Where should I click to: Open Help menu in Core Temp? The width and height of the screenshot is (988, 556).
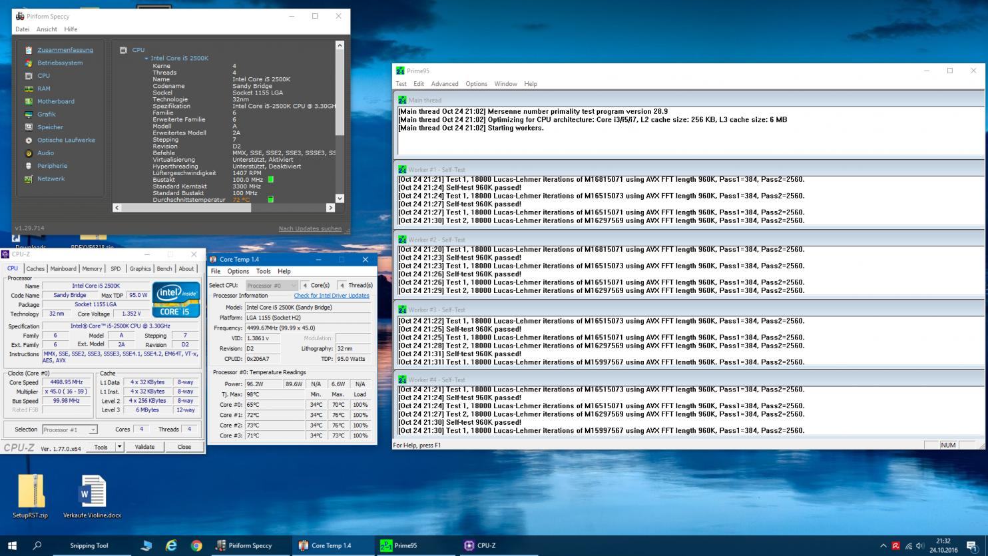point(284,271)
